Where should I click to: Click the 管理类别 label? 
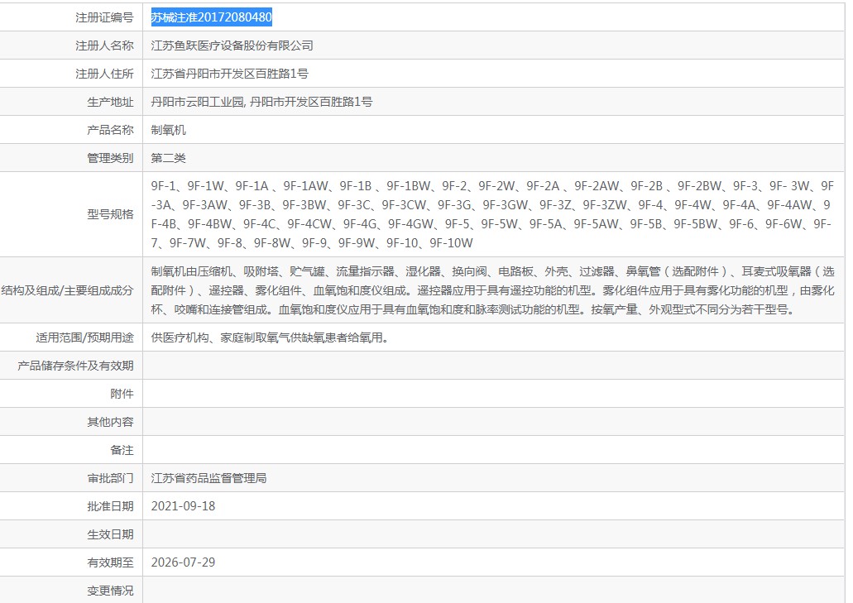pyautogui.click(x=110, y=158)
